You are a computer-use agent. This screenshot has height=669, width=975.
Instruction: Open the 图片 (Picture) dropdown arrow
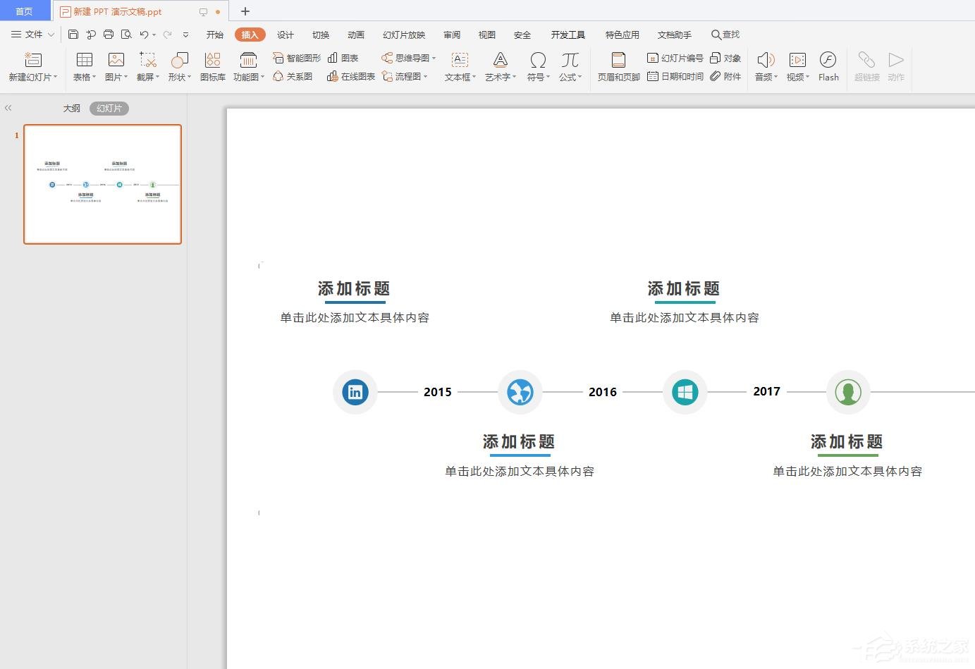click(x=125, y=77)
